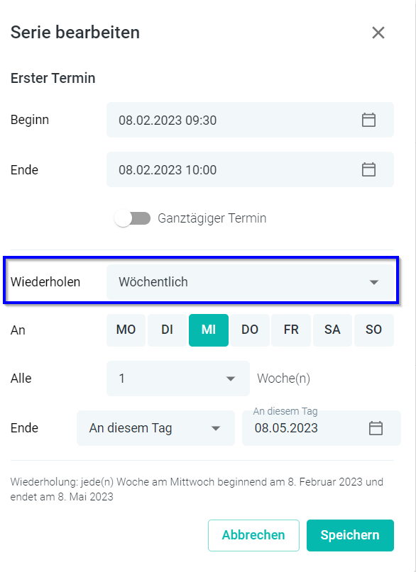Expand the Wiederholen Wöchentlich dropdown

250,282
